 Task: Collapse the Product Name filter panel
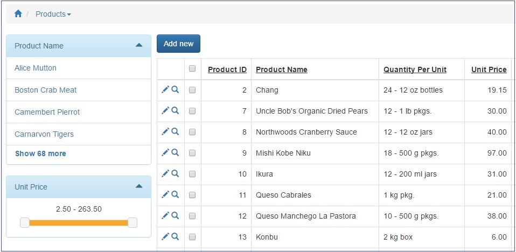139,46
